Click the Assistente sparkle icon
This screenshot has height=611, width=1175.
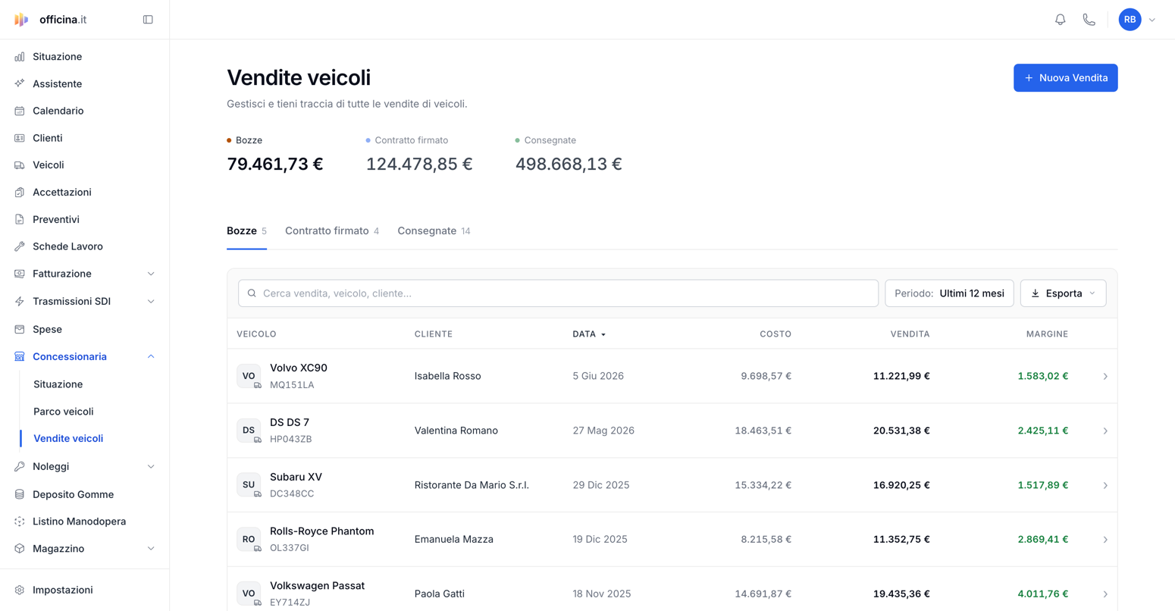(x=20, y=83)
